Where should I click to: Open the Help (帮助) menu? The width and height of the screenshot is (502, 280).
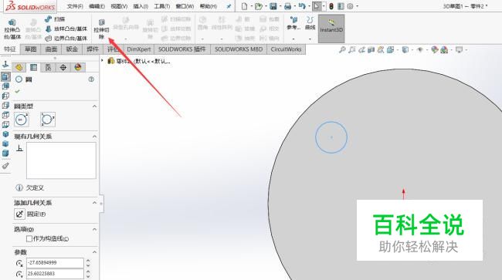(x=209, y=6)
